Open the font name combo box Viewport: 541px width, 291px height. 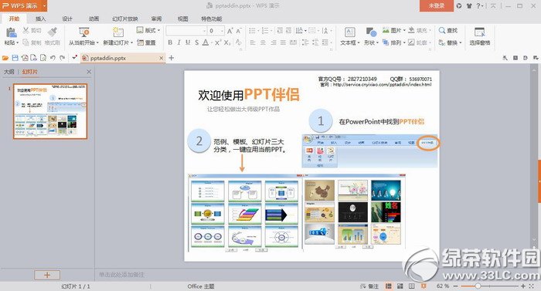coord(186,31)
